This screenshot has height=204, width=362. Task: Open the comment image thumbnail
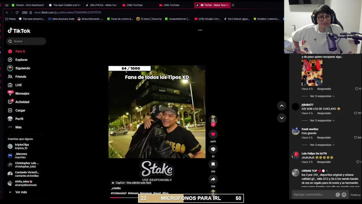coord(312,73)
